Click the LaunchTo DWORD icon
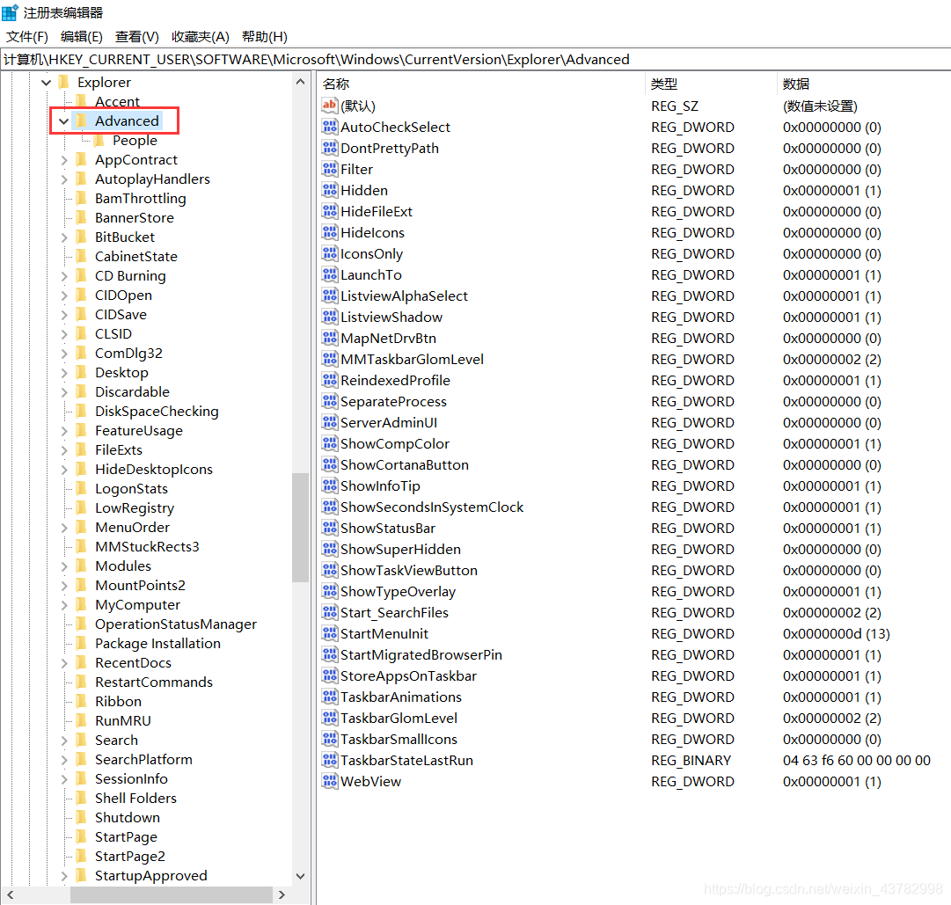Image resolution: width=951 pixels, height=905 pixels. click(x=329, y=274)
